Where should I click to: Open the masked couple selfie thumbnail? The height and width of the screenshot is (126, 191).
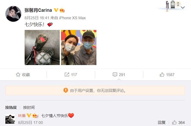tap(79, 47)
